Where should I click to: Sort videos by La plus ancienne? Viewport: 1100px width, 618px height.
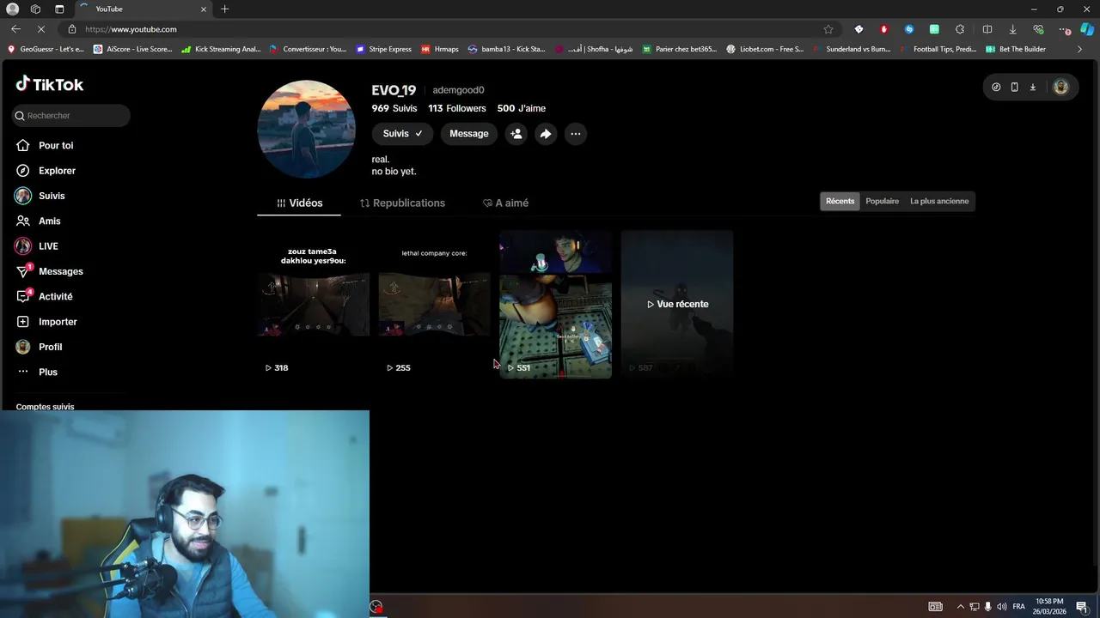(x=939, y=201)
